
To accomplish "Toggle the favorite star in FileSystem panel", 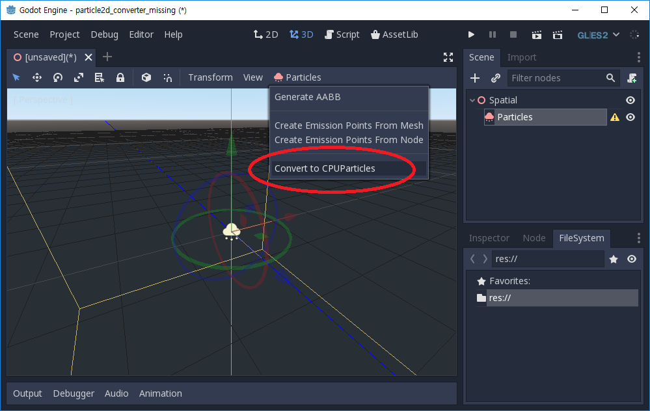I will pos(614,258).
